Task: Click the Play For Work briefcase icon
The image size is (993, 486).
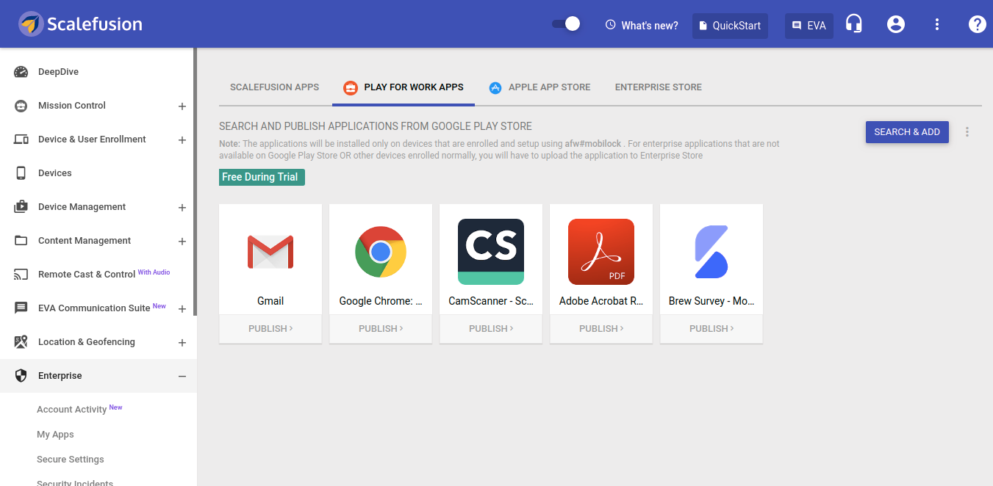Action: [x=351, y=88]
